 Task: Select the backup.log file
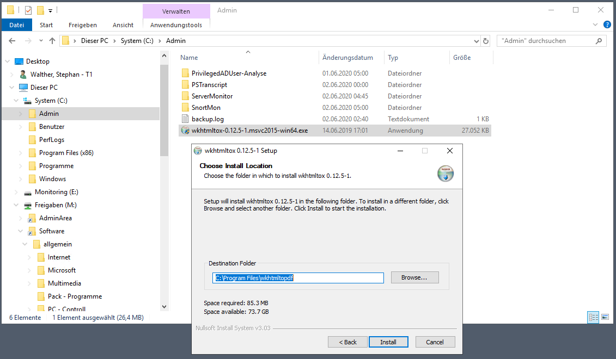coord(208,119)
